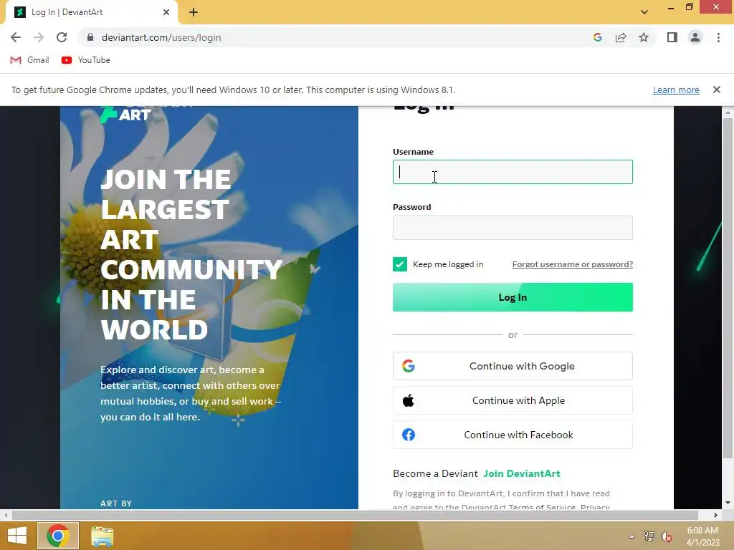Open the taskbar clock and date
The width and height of the screenshot is (734, 550).
point(702,536)
